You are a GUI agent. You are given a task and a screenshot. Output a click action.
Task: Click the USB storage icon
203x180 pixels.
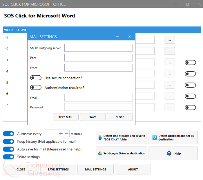tap(100, 138)
